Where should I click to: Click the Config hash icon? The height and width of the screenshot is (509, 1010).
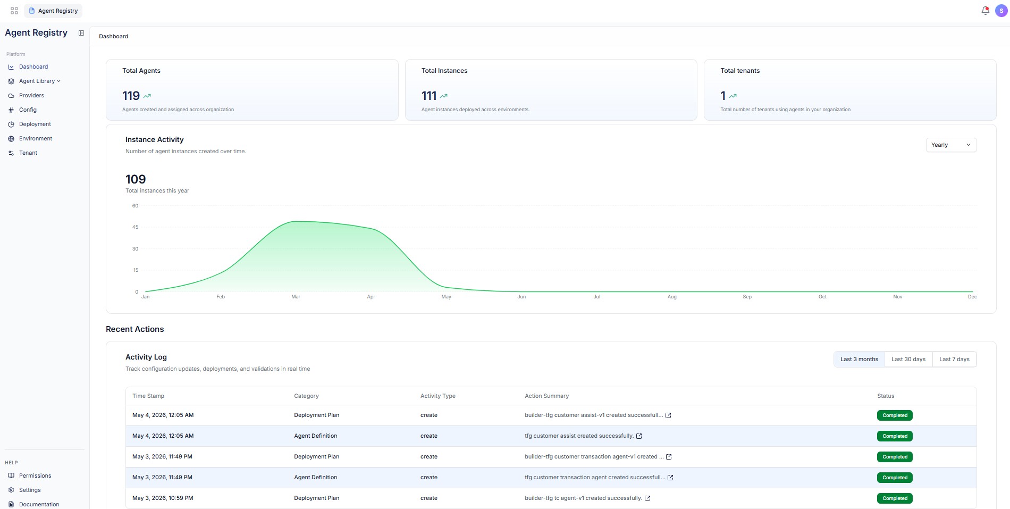pyautogui.click(x=11, y=110)
